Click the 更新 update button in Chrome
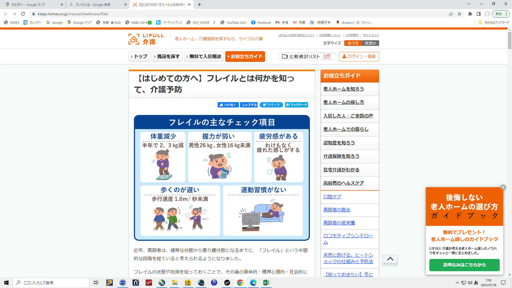Image resolution: width=512 pixels, height=288 pixels. coord(498,14)
